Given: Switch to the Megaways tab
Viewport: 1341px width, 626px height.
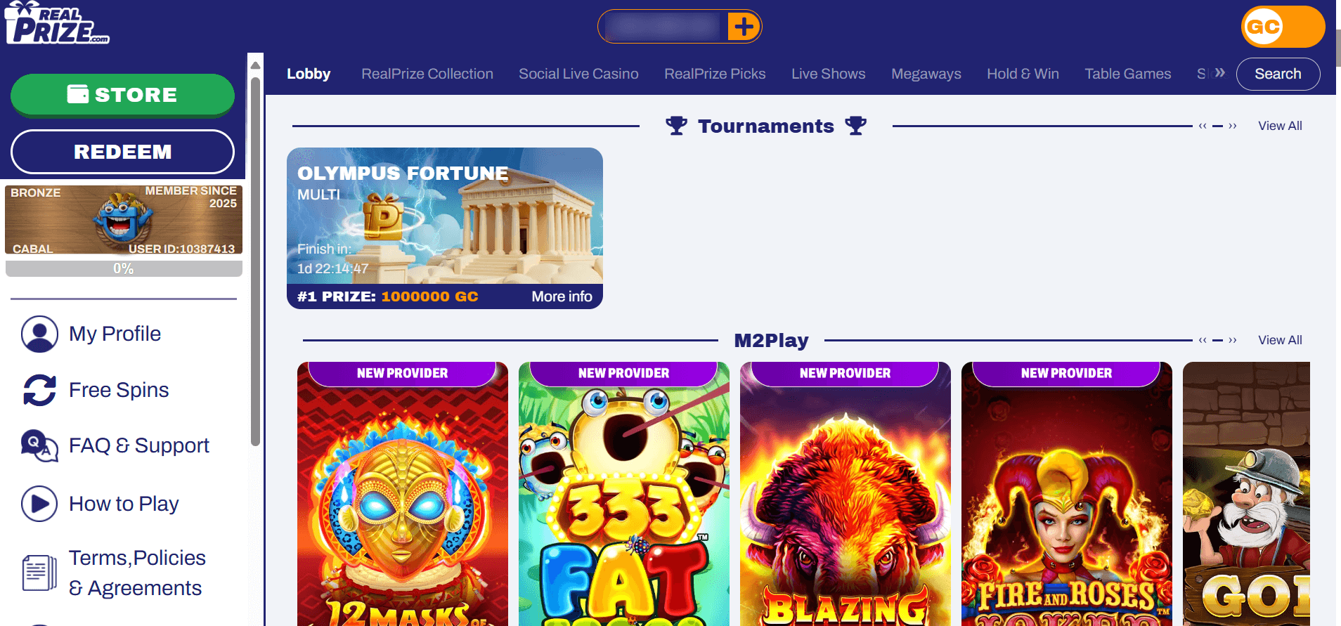Looking at the screenshot, I should coord(926,74).
